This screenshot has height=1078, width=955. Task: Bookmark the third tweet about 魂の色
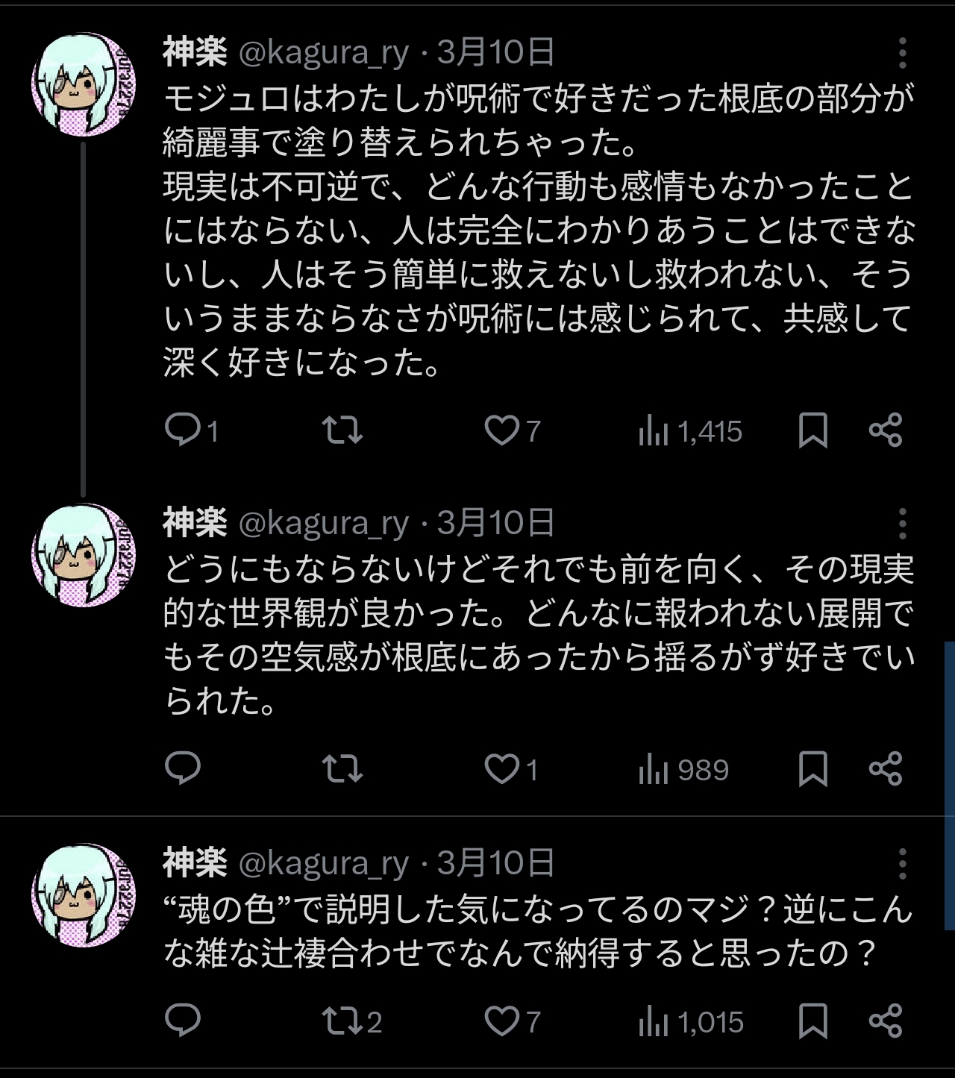812,1021
